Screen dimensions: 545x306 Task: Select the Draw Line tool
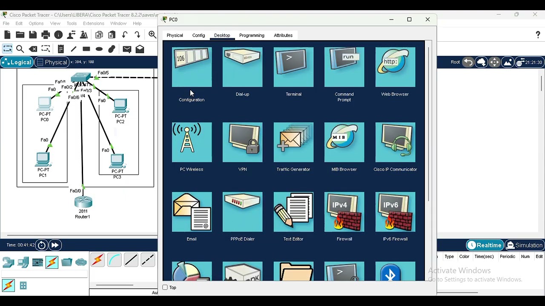[x=73, y=49]
